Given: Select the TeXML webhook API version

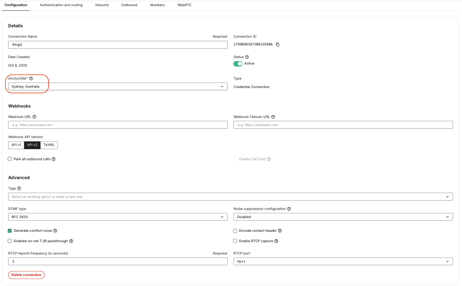Looking at the screenshot, I should click(x=49, y=145).
